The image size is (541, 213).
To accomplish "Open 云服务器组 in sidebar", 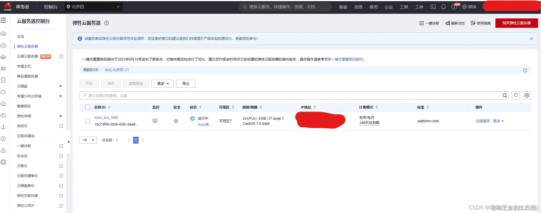I will pos(26,136).
